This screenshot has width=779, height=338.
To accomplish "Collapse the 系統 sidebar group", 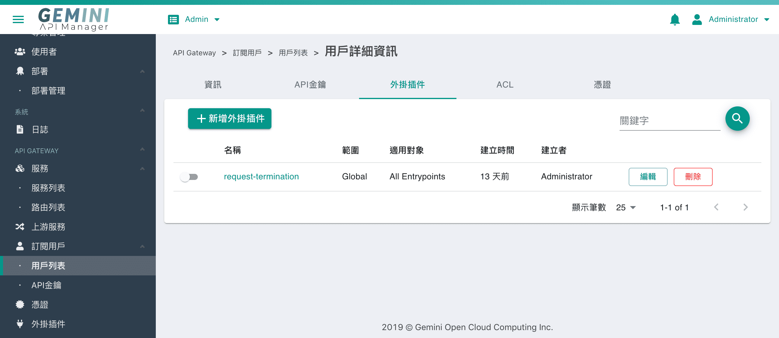I will [x=142, y=110].
